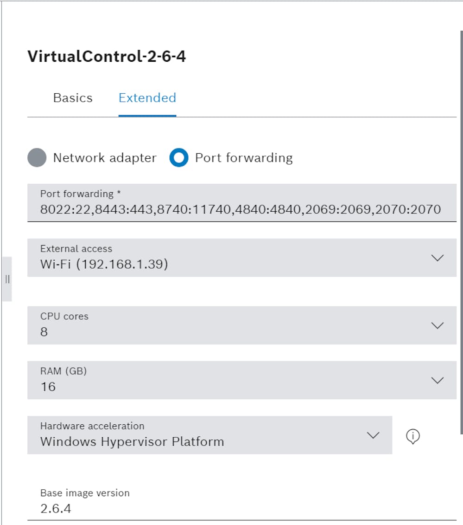
Task: Switch to the Basics tab
Action: pos(73,98)
